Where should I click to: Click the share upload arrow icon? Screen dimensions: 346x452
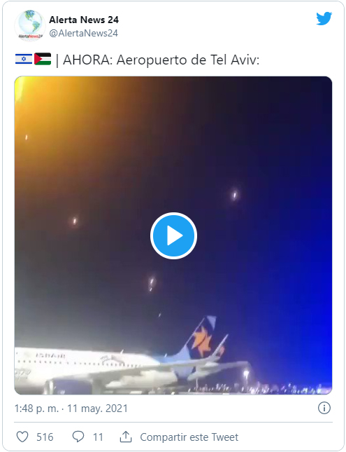(126, 437)
